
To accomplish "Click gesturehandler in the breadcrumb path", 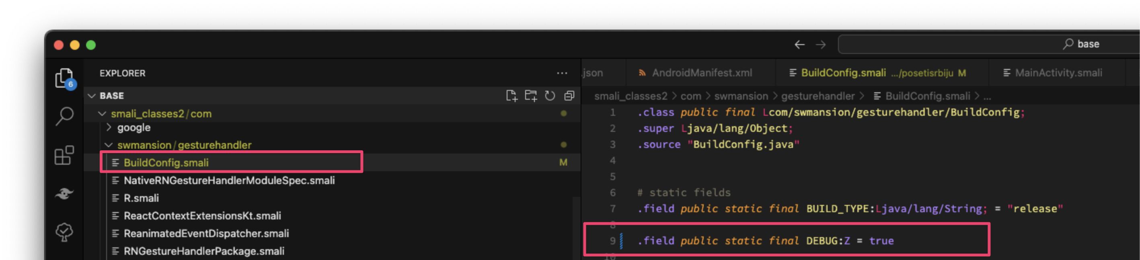I will (818, 96).
